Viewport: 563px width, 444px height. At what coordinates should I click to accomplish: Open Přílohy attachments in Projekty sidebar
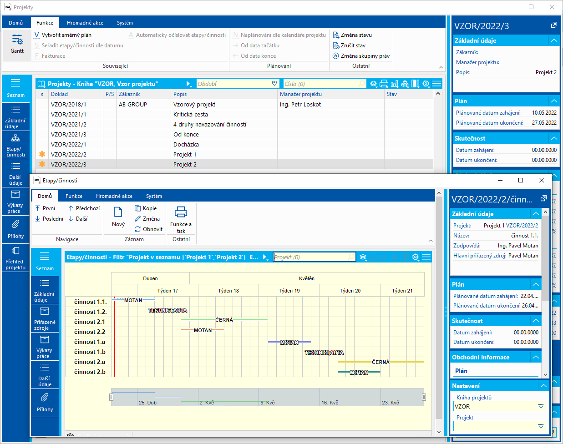(x=15, y=229)
